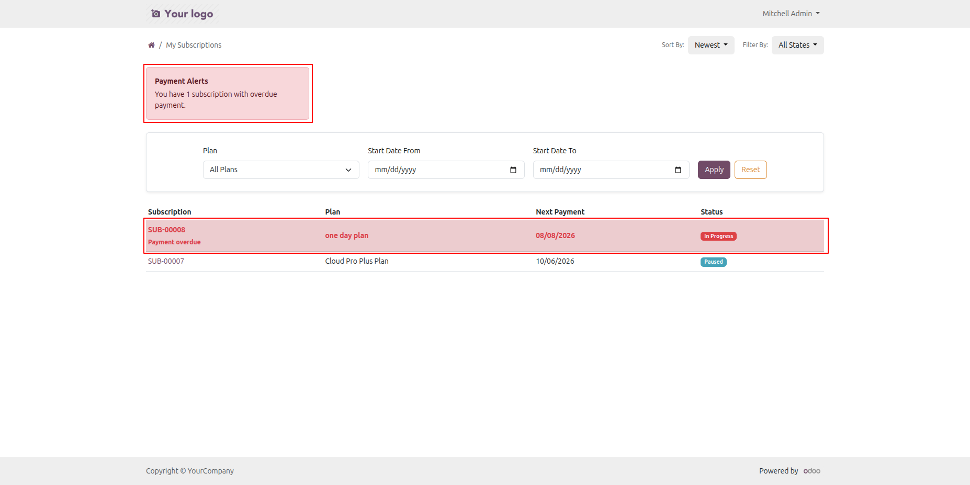Click My Subscriptions breadcrumb
Screen dimensions: 970x485
pos(194,45)
